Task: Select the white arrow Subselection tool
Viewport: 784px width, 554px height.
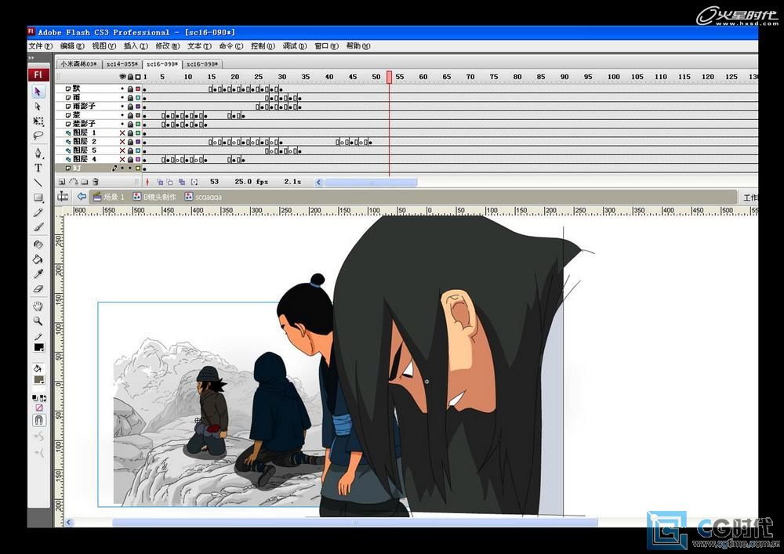Action: point(38,107)
